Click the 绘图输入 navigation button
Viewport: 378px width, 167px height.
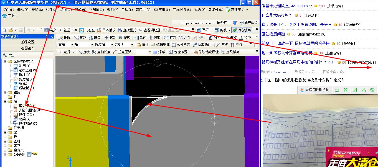pos(27,48)
